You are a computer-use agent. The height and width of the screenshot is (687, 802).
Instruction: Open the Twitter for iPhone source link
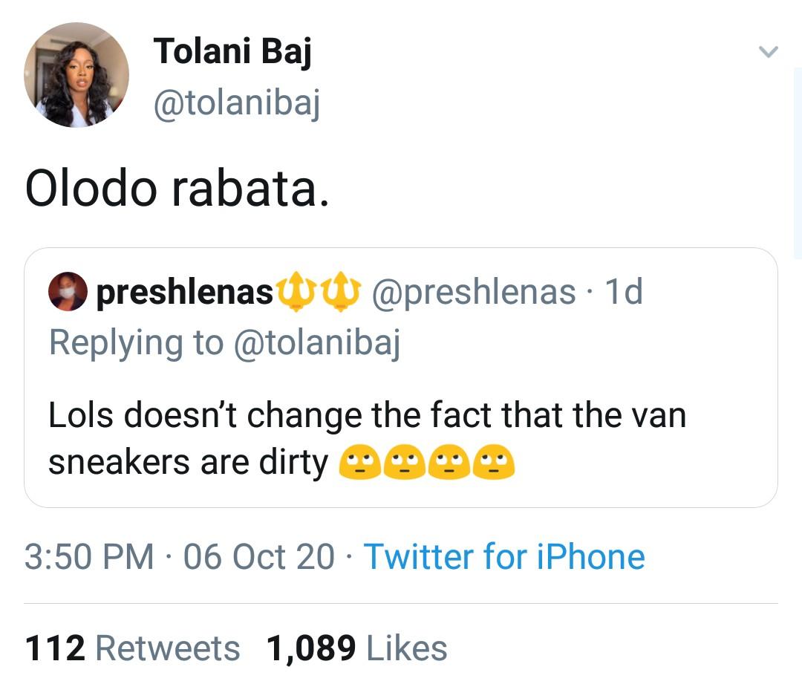[x=504, y=556]
